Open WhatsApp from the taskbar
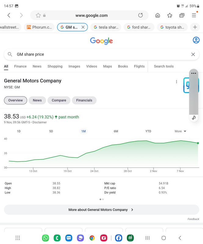 point(45,238)
